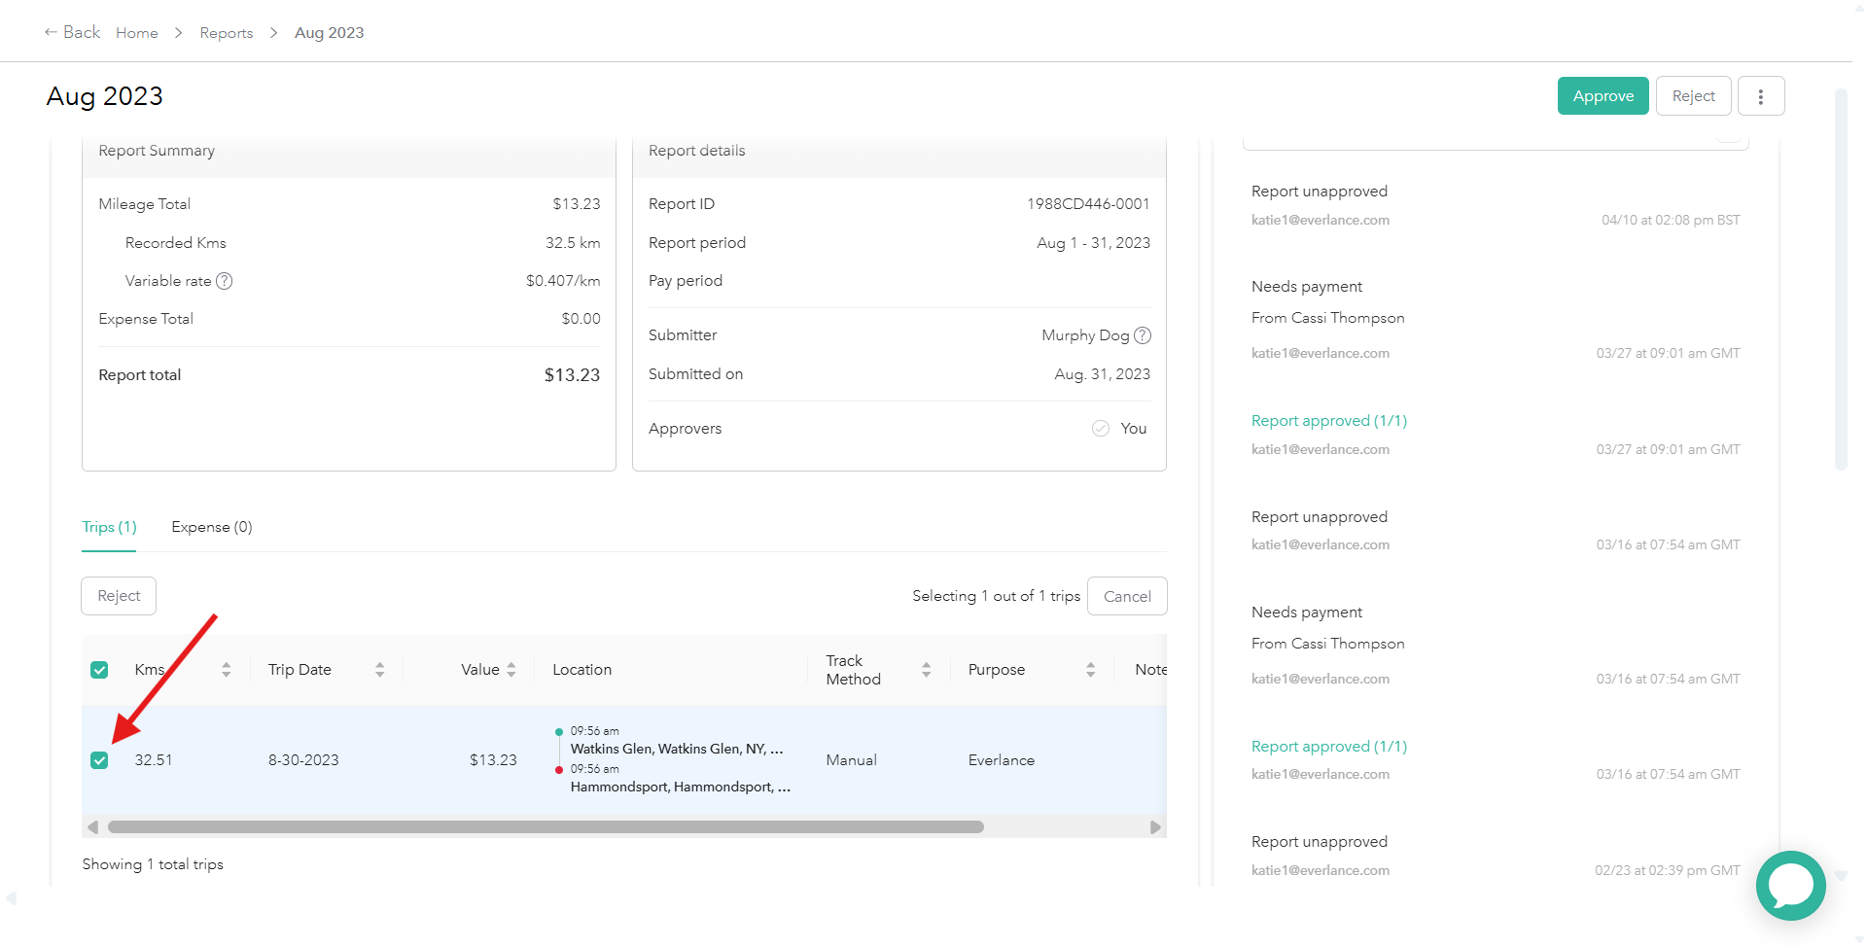Sort trips by Trip Date
Image resolution: width=1867 pixels, height=946 pixels.
(379, 670)
